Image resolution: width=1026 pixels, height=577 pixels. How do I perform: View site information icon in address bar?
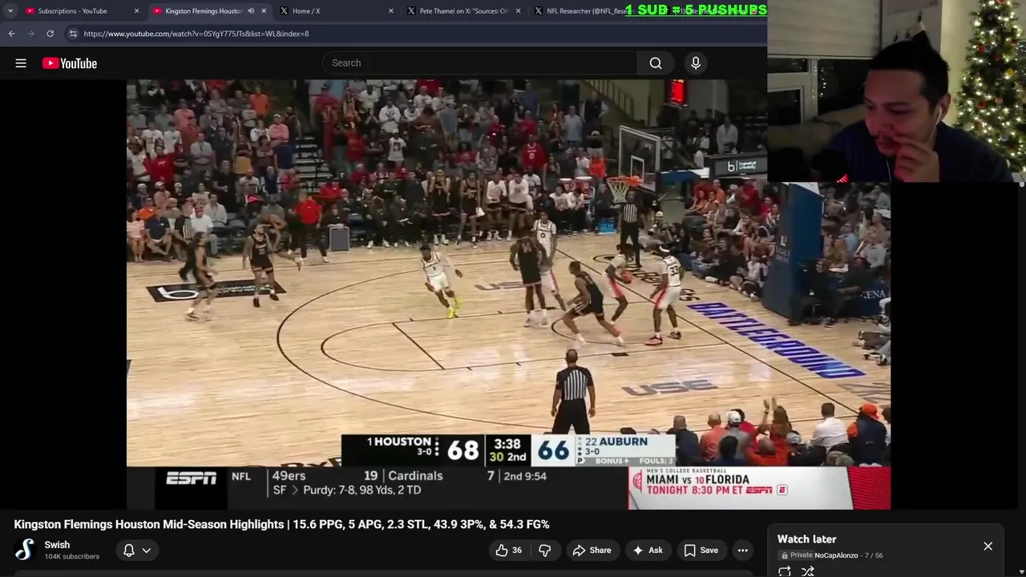coord(73,34)
